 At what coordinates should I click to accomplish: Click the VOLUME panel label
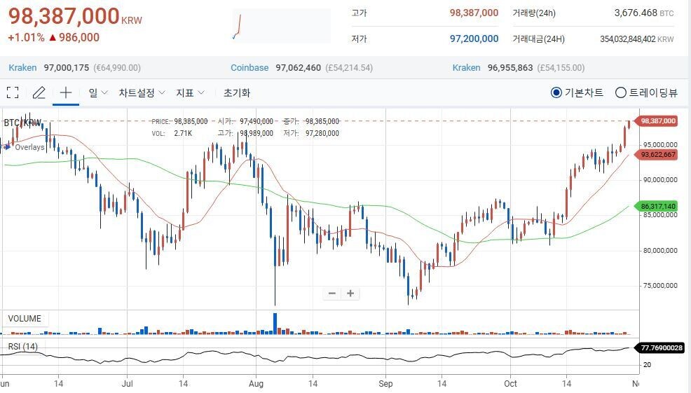(25, 319)
